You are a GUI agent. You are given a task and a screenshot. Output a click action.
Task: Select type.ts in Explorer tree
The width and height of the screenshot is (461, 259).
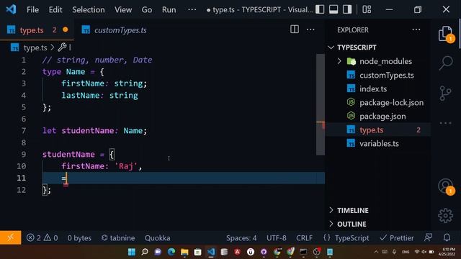[378, 129]
